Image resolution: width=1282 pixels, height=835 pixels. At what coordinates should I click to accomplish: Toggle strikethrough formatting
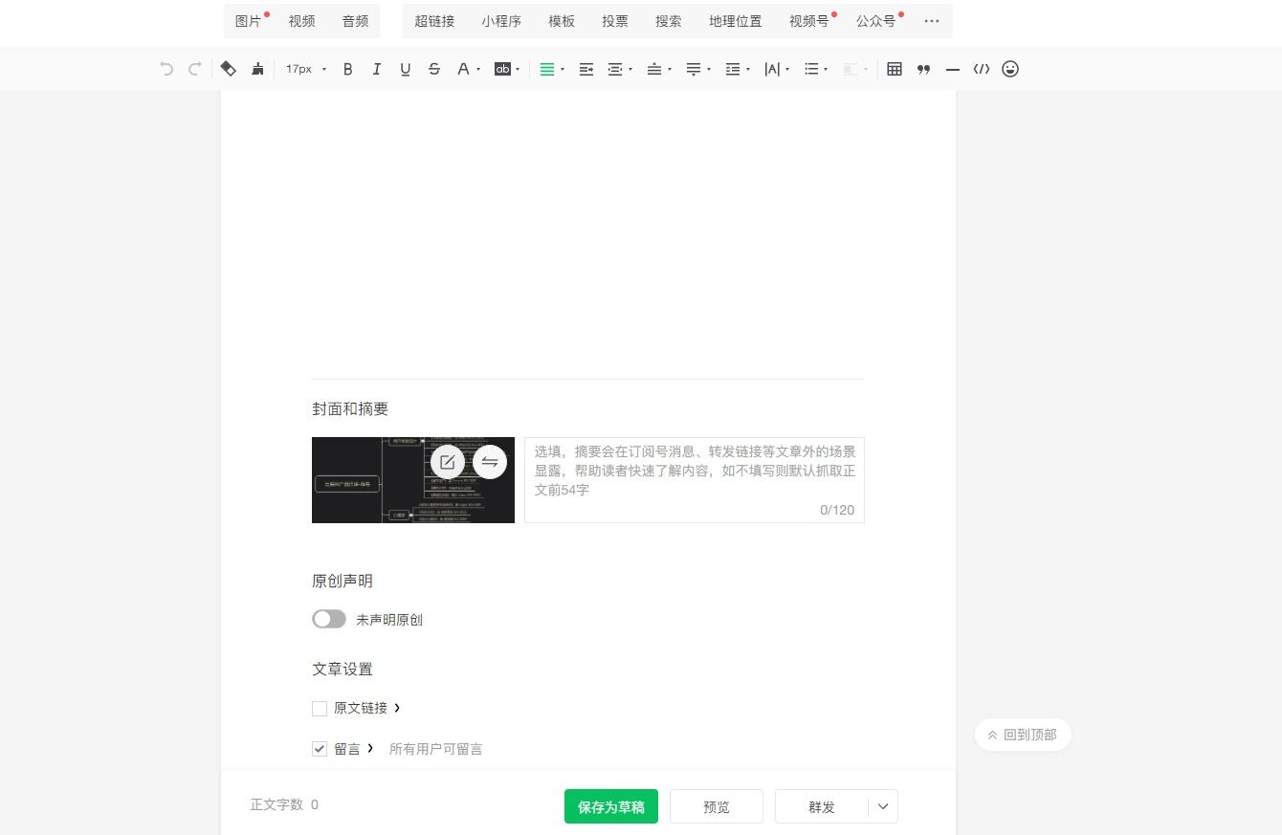[x=434, y=69]
